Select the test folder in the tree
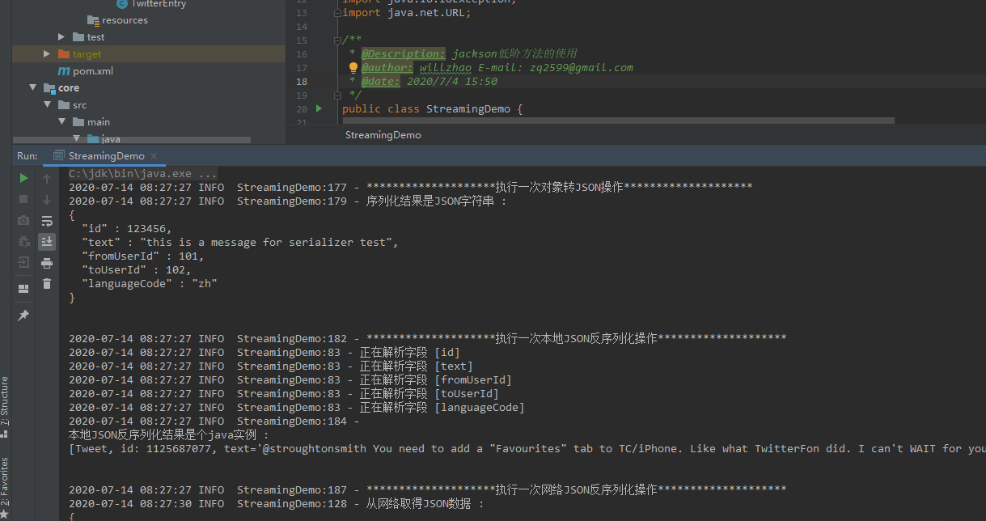 tap(95, 37)
